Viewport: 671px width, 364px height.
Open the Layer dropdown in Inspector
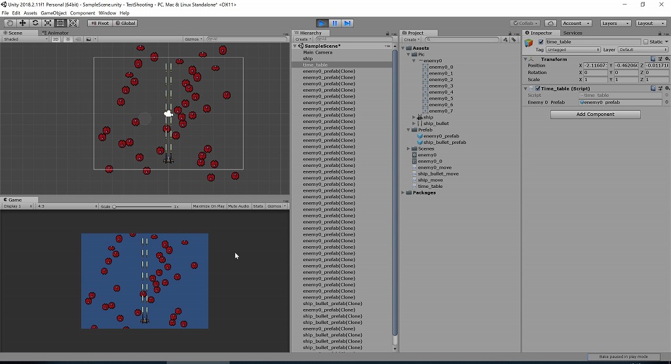(643, 50)
